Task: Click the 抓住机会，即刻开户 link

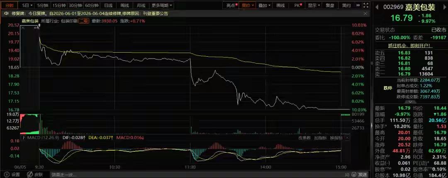Action: click(x=410, y=46)
